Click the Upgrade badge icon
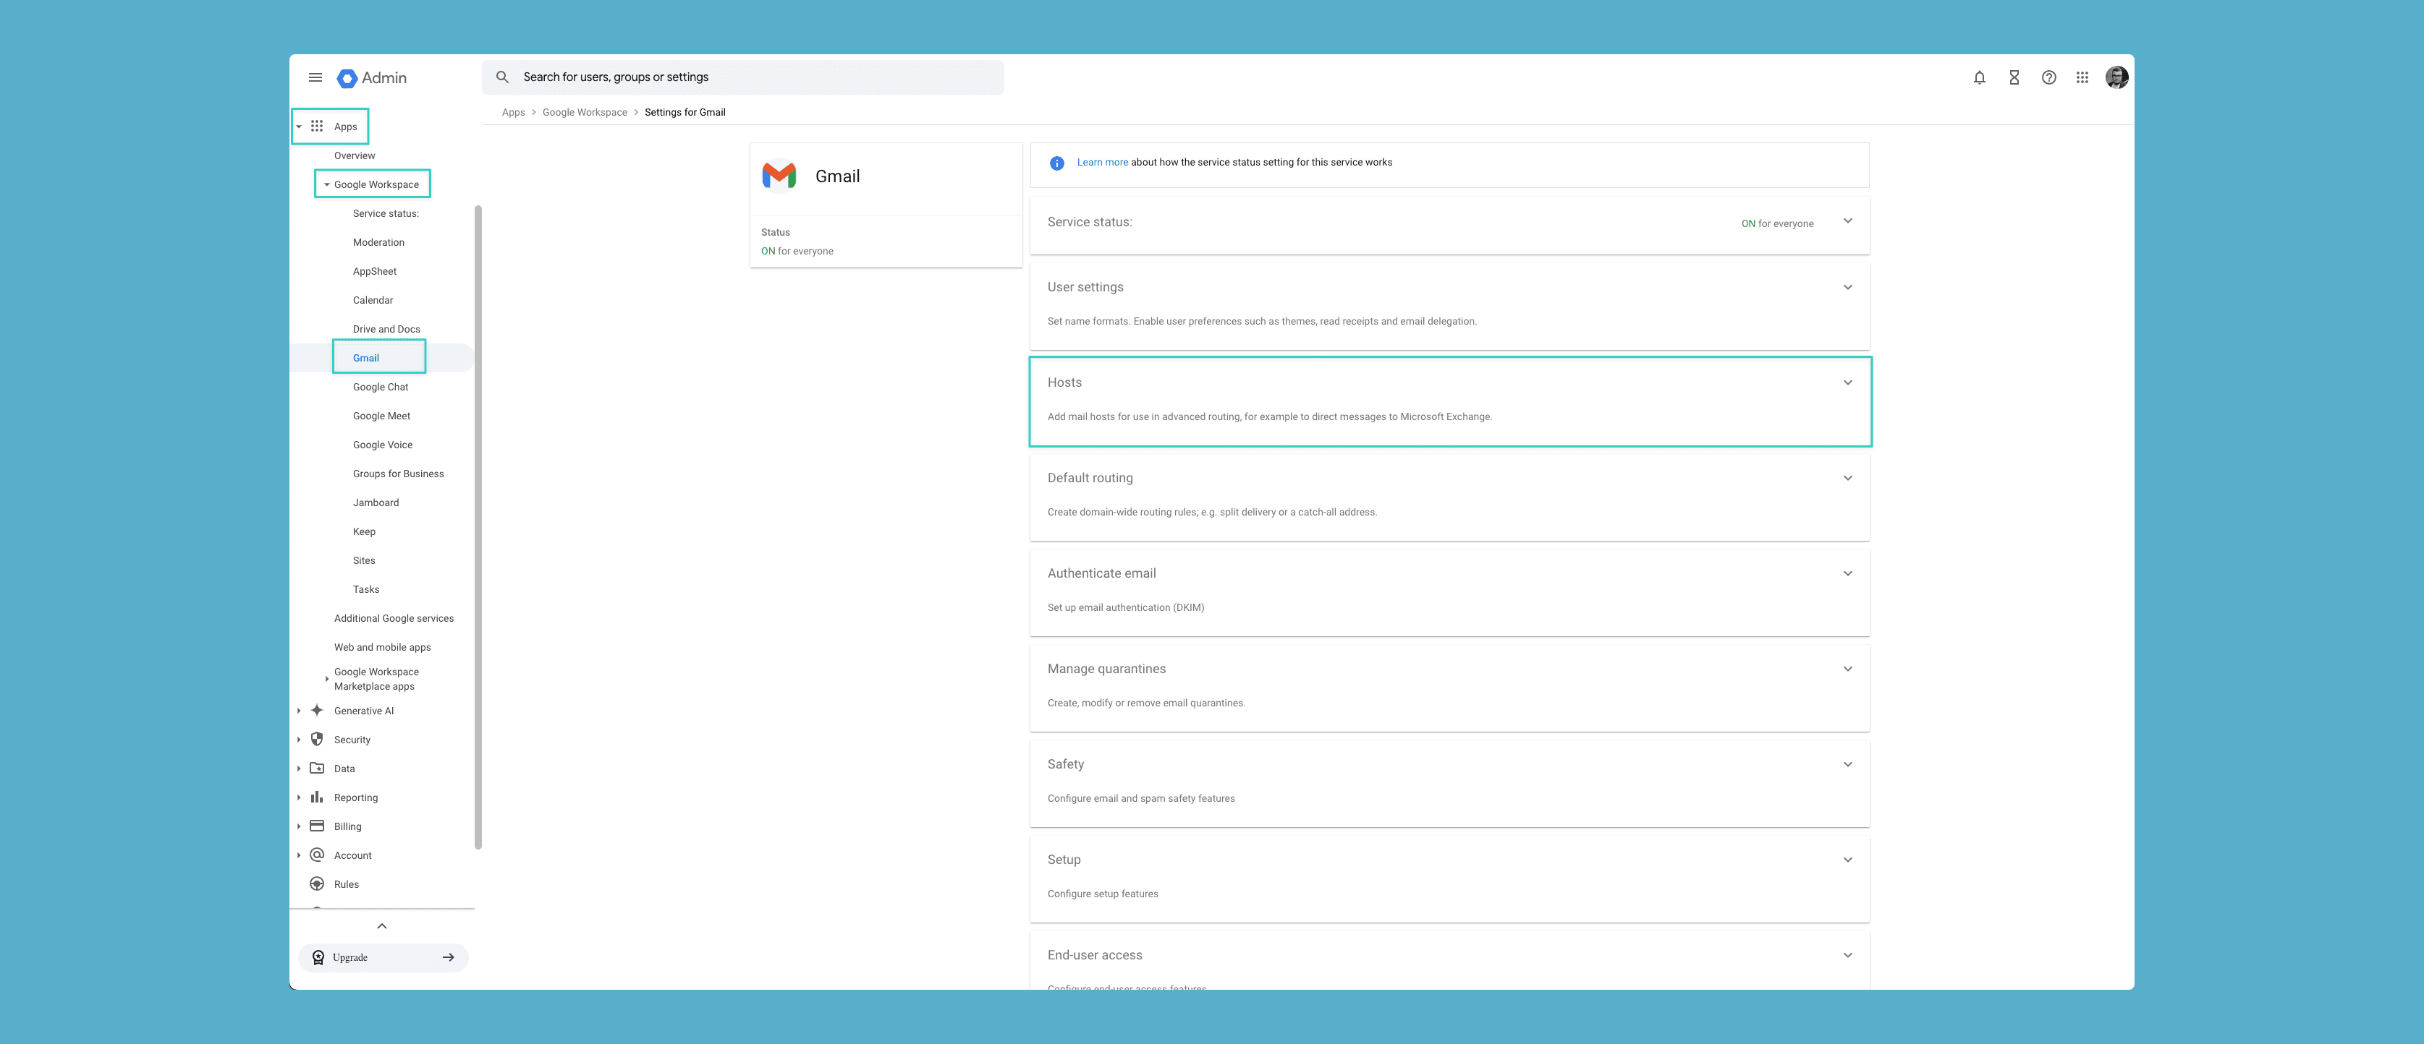 pyautogui.click(x=318, y=957)
